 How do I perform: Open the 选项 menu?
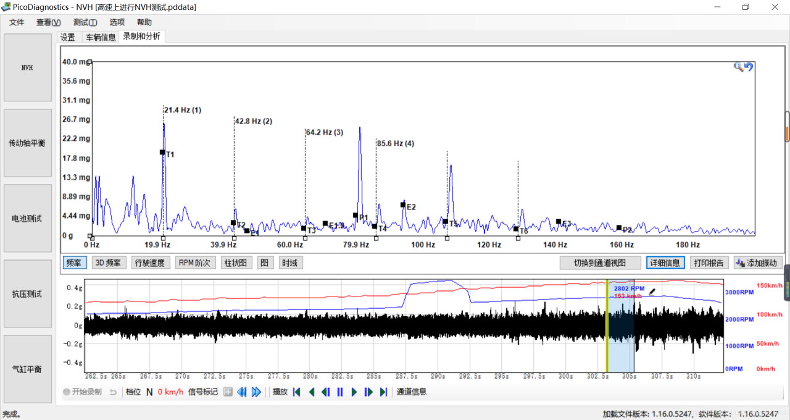click(x=117, y=22)
